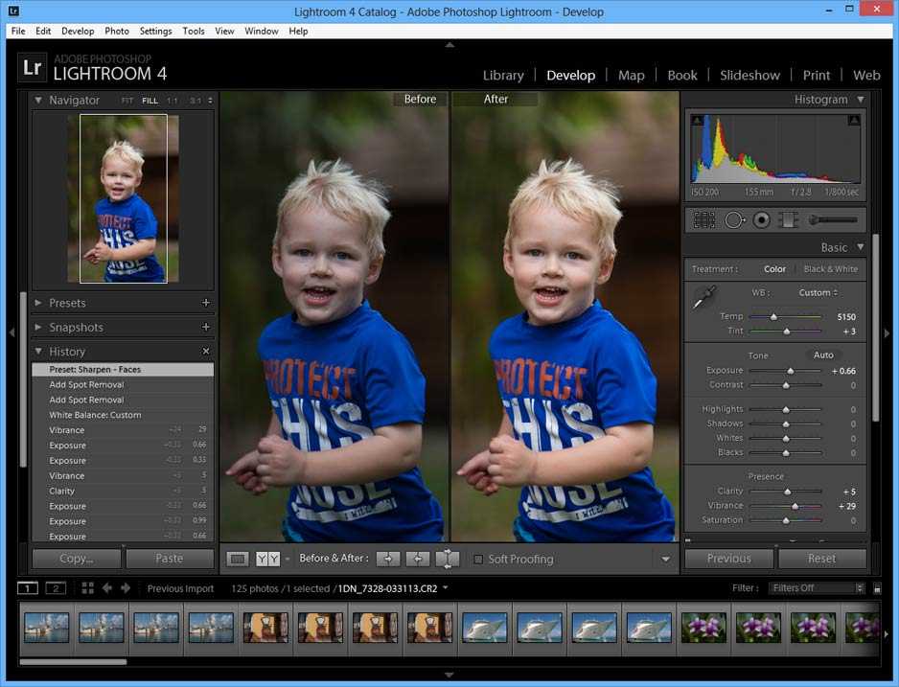The width and height of the screenshot is (899, 687).
Task: Switch to Slideshow module
Action: pos(749,75)
